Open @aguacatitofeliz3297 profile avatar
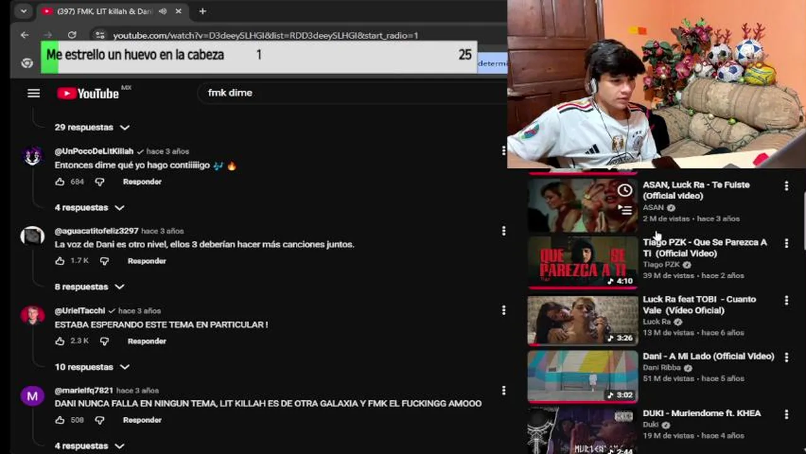 (32, 236)
